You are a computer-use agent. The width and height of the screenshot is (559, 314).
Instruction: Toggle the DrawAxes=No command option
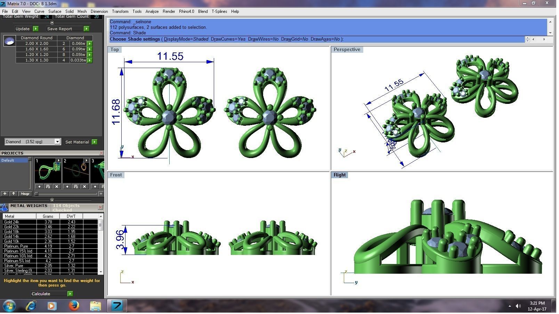coord(326,39)
